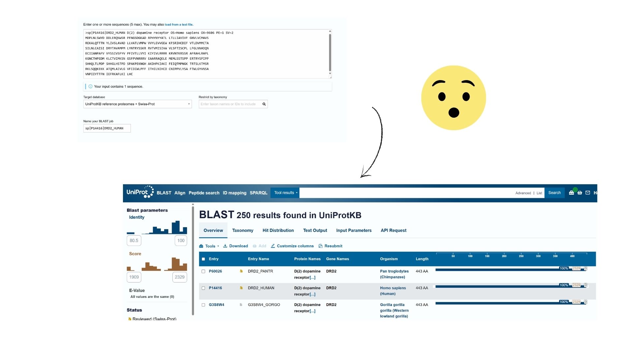Click the Entry Name column header
The image size is (633, 356).
258,259
